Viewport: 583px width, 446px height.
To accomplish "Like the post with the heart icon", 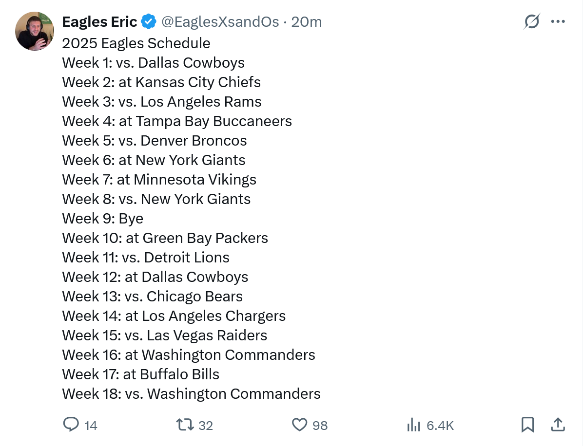I will 299,425.
